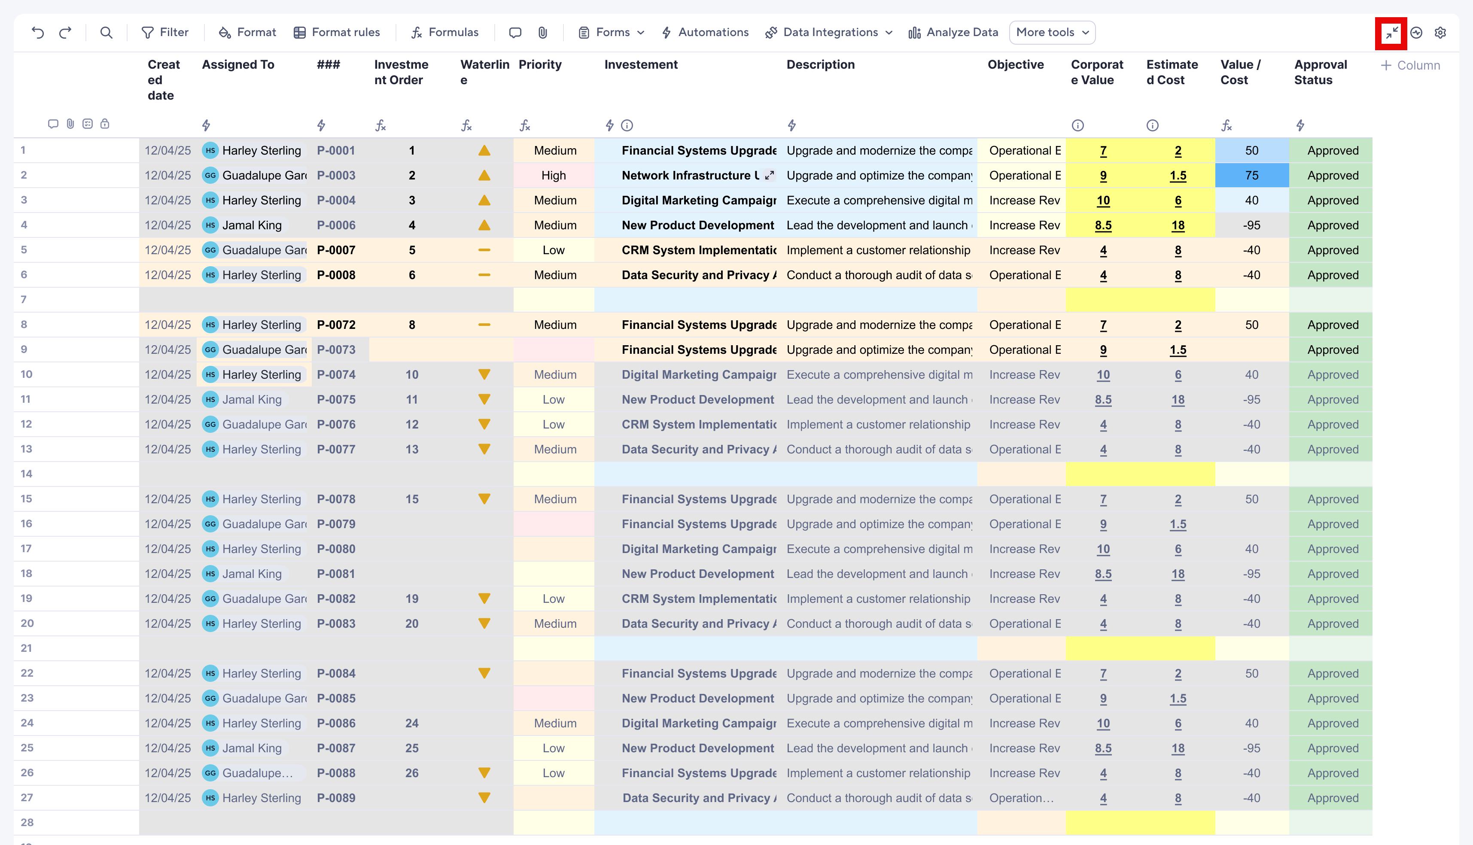The image size is (1473, 845).
Task: Add a new column with + Column
Action: pos(1410,66)
